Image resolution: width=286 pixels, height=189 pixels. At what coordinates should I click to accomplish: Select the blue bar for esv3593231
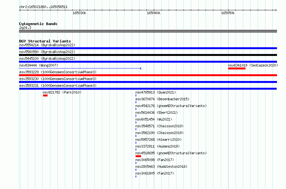click(148, 89)
